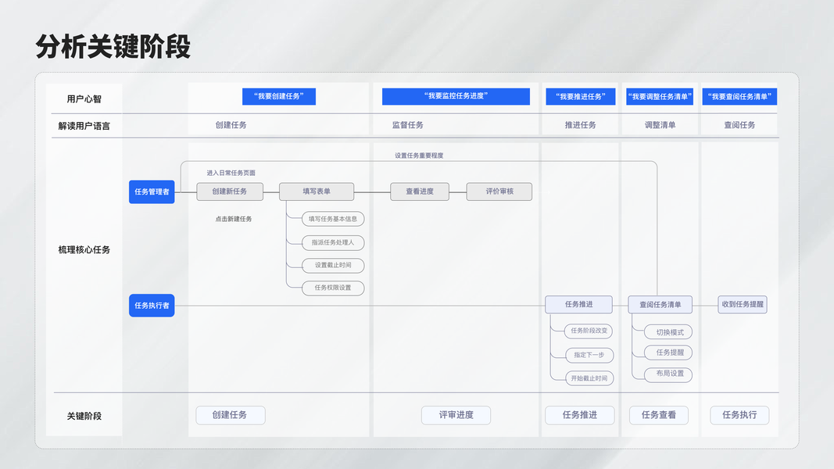Click the 任务推进 node on executor line

[x=578, y=304]
